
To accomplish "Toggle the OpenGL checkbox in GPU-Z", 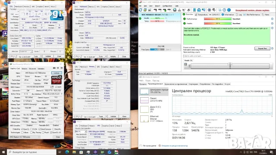I will (x=51, y=132).
